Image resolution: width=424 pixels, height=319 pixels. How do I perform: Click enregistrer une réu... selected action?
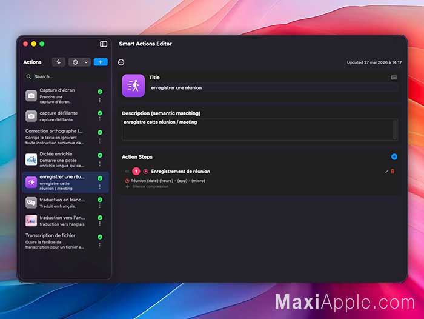(x=65, y=183)
